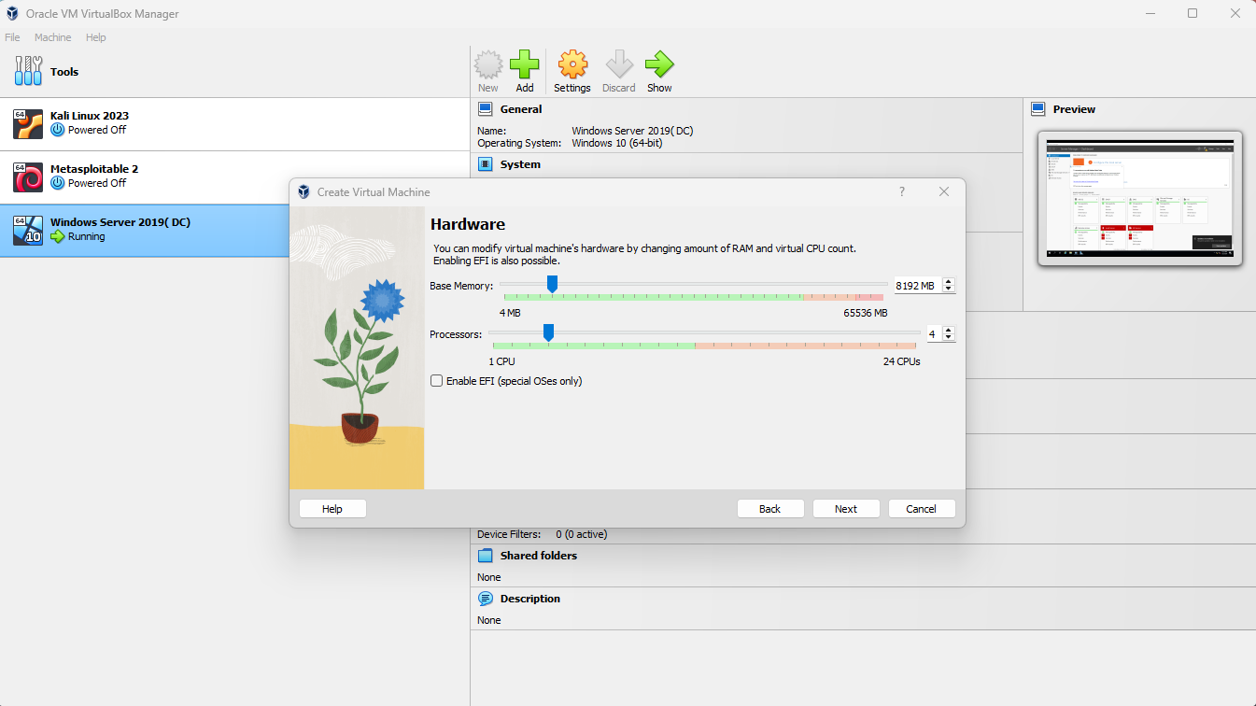Viewport: 1256px width, 706px height.
Task: Increase Processors count with up arrow
Action: click(x=949, y=331)
